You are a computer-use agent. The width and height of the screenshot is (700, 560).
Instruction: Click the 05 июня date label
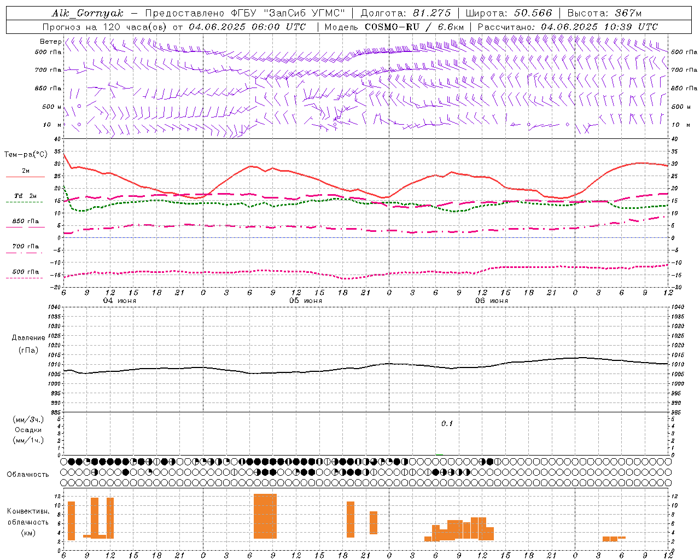pos(306,301)
